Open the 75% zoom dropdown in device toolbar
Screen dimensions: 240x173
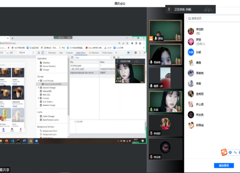pos(22,53)
